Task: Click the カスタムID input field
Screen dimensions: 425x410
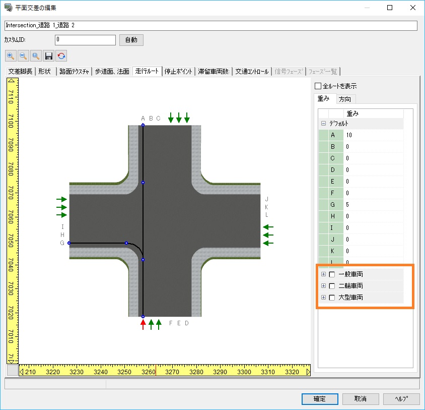Action: point(85,40)
